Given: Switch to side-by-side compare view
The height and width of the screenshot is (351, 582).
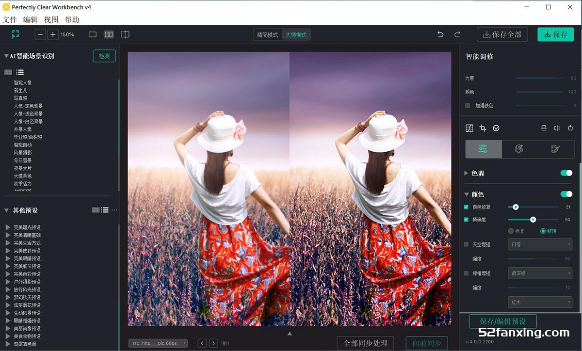Looking at the screenshot, I should coord(109,34).
